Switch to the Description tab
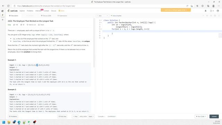Screen dimensions: 222x125 pos(14,16)
